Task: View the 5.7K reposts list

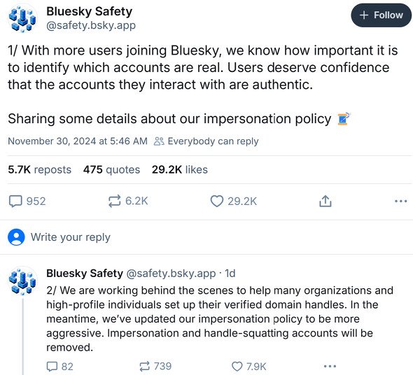Action: [x=39, y=169]
